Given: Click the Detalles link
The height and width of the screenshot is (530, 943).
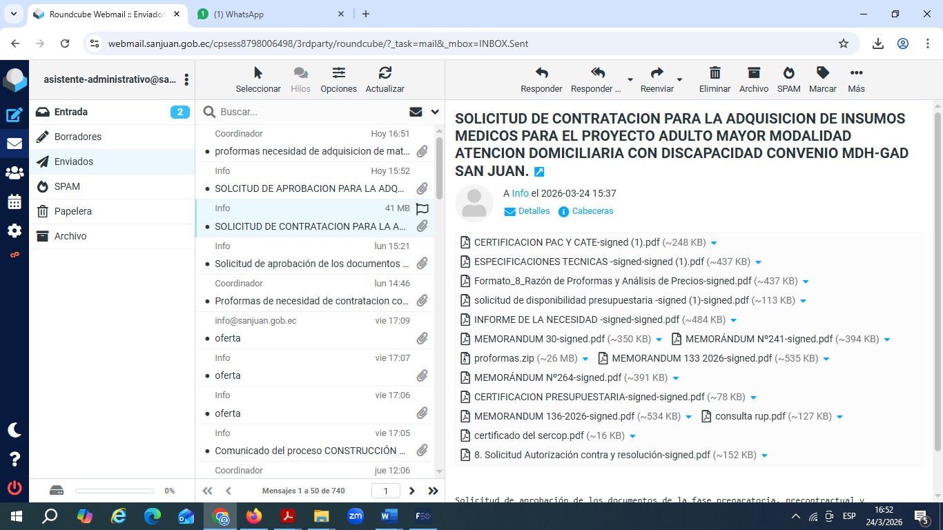Looking at the screenshot, I should [534, 211].
